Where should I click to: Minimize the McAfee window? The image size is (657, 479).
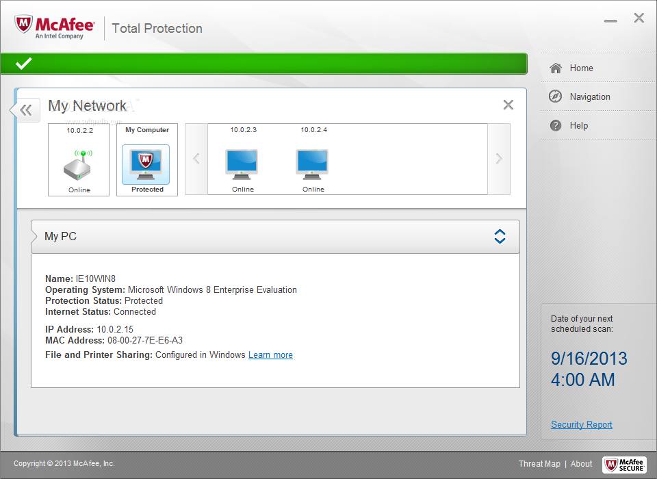[610, 21]
